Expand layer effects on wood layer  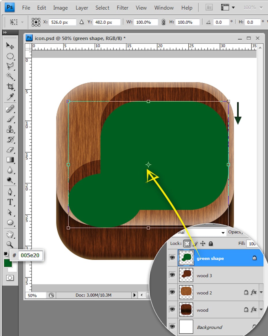(x=261, y=310)
